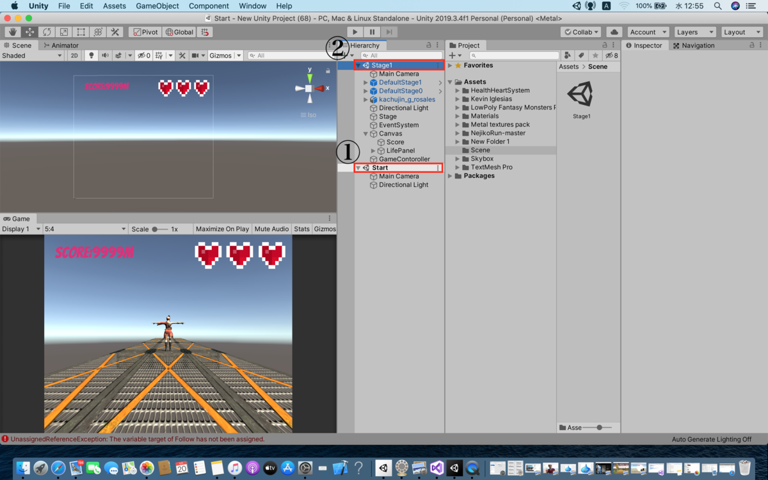
Task: Select the Hand tool in toolbar
Action: coord(13,32)
